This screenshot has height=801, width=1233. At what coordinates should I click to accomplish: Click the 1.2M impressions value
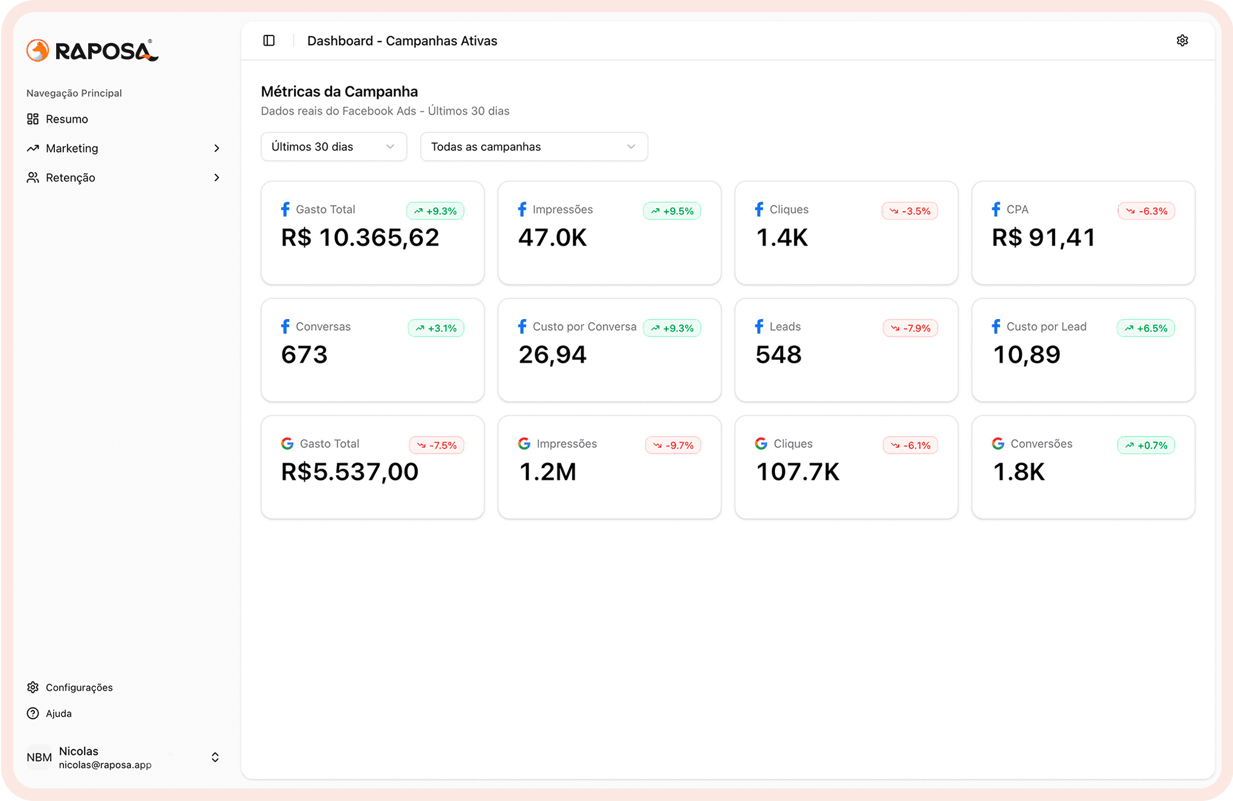547,472
